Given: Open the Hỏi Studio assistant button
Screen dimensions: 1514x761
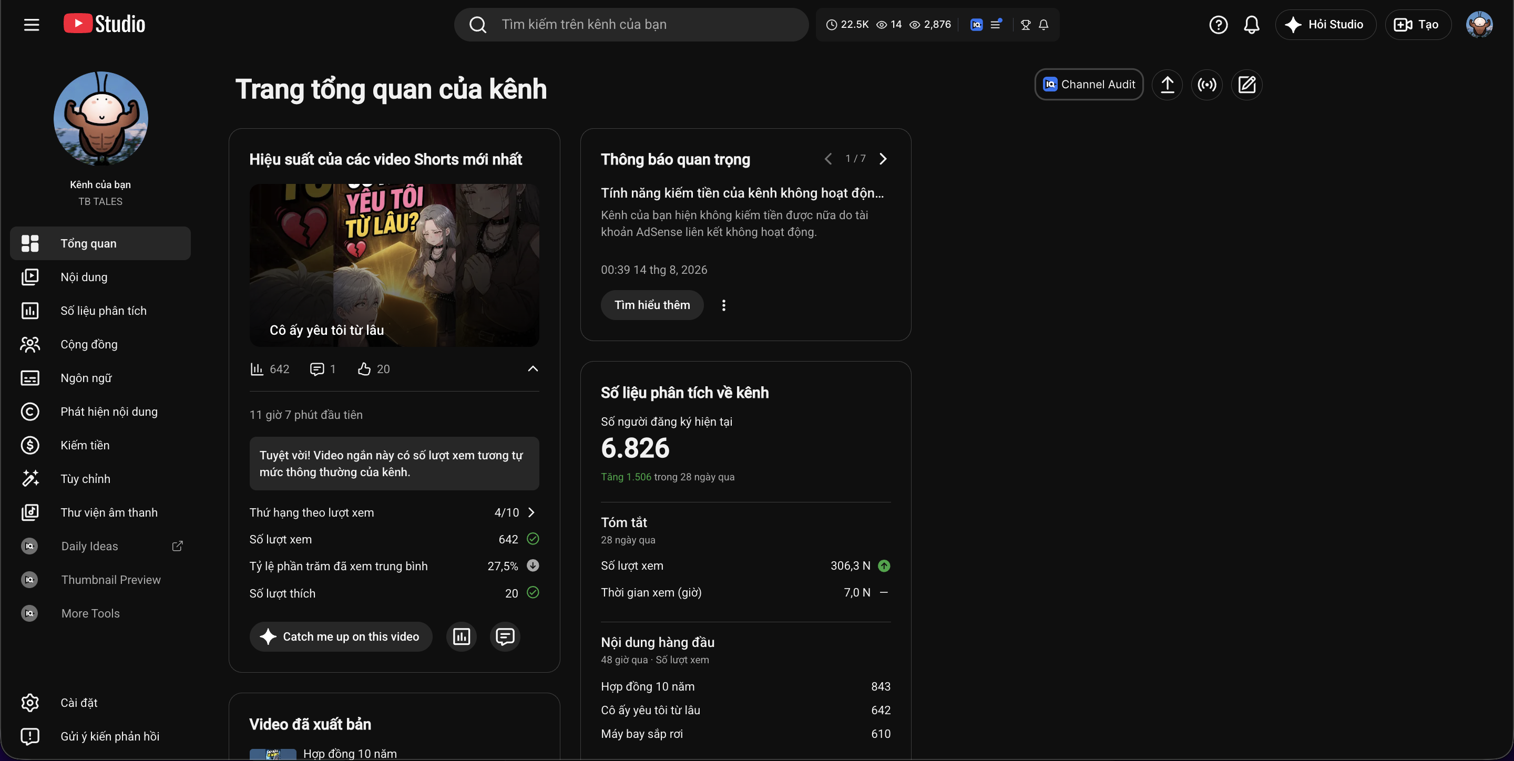Looking at the screenshot, I should coord(1325,25).
